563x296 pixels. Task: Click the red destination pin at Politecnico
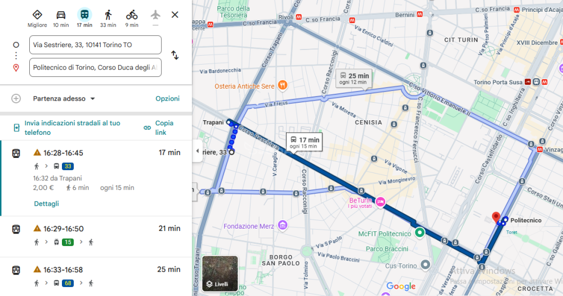496,217
